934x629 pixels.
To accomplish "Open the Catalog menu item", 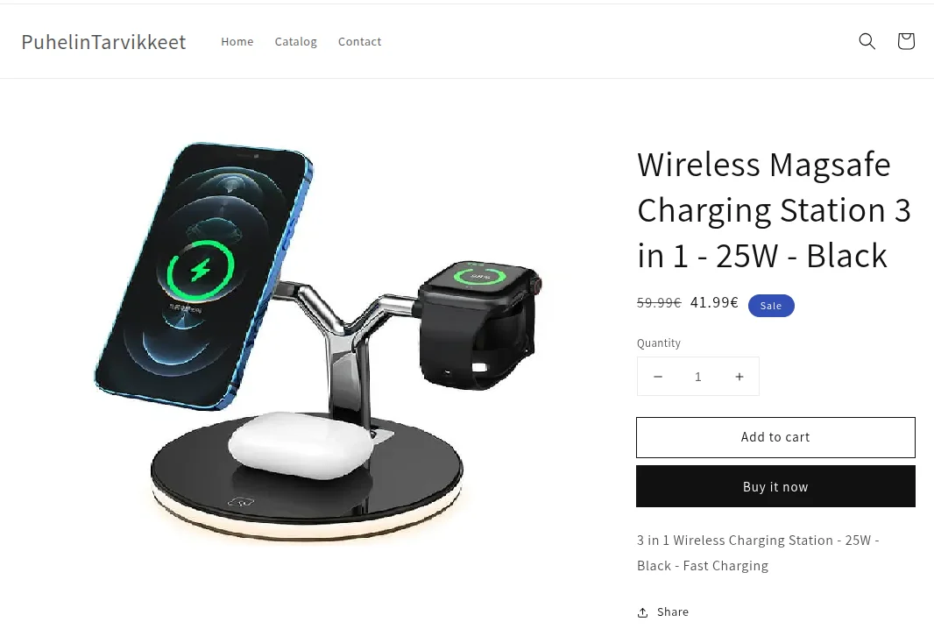I will point(295,42).
